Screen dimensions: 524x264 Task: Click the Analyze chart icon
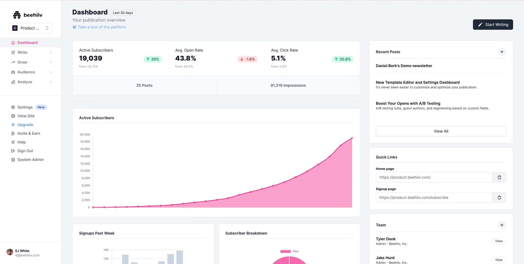[13, 82]
